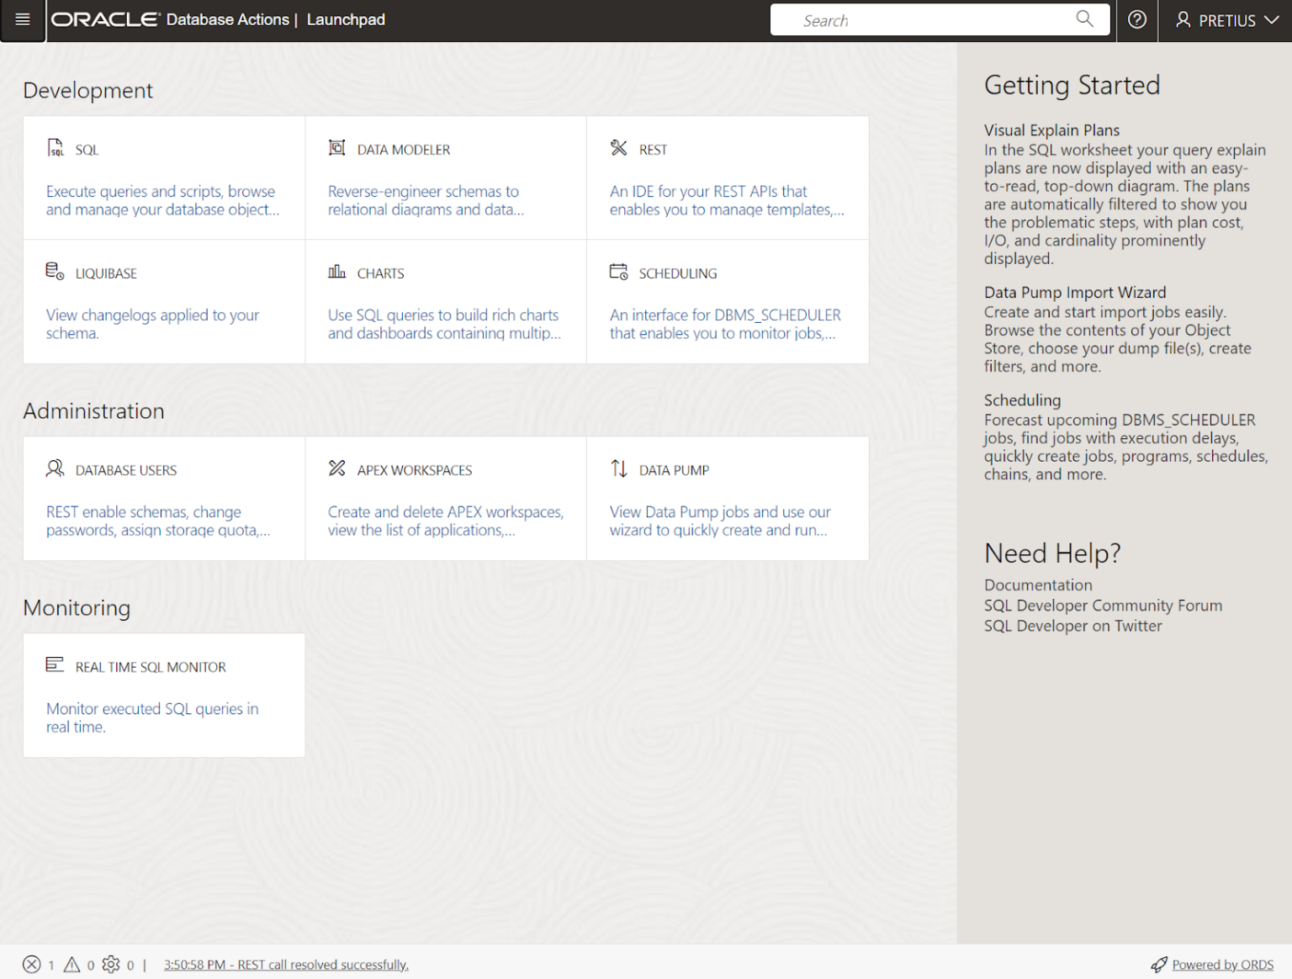1292x979 pixels.
Task: Click 'Reverse-engineer schemas' description text
Action: coord(426,200)
